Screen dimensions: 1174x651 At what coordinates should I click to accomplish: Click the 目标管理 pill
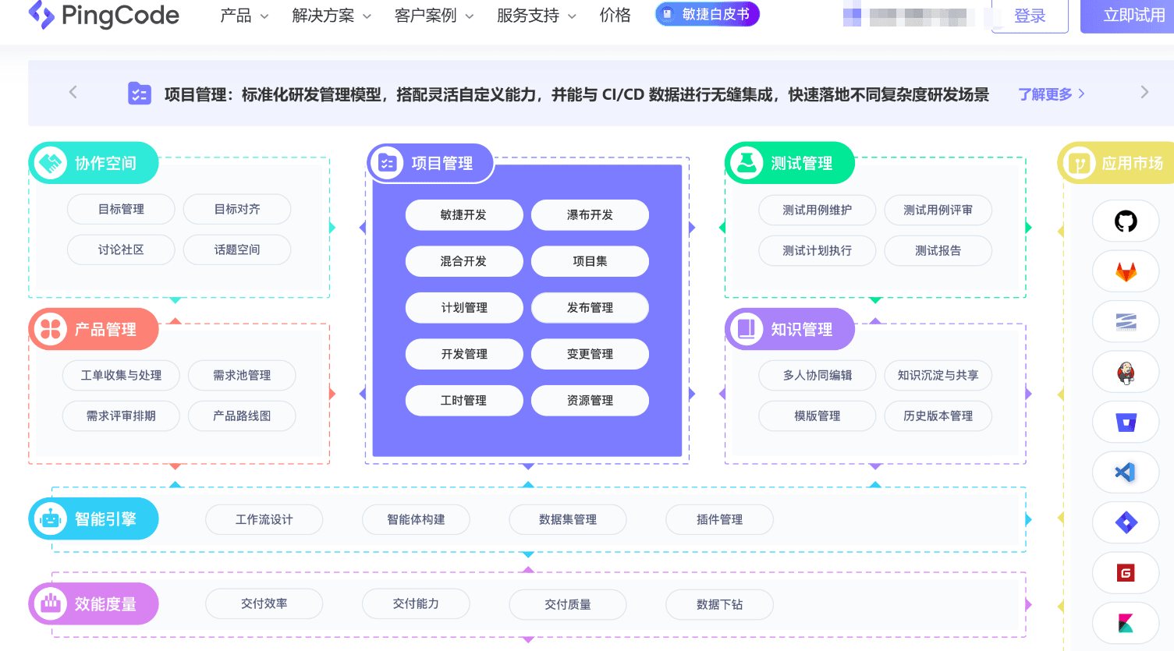click(121, 209)
